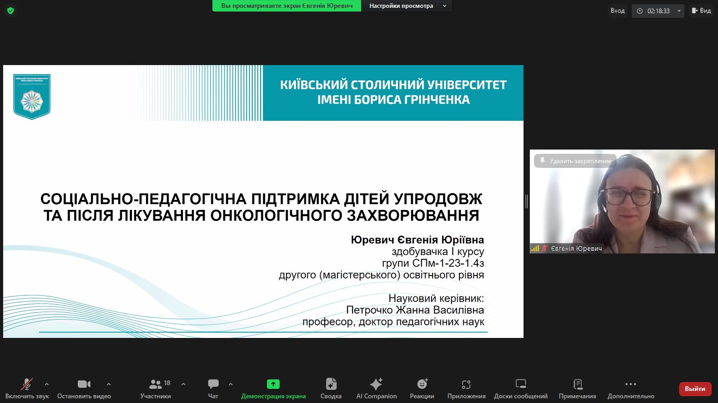The image size is (718, 403).
Task: Click the Share Screen green icon
Action: point(273,384)
